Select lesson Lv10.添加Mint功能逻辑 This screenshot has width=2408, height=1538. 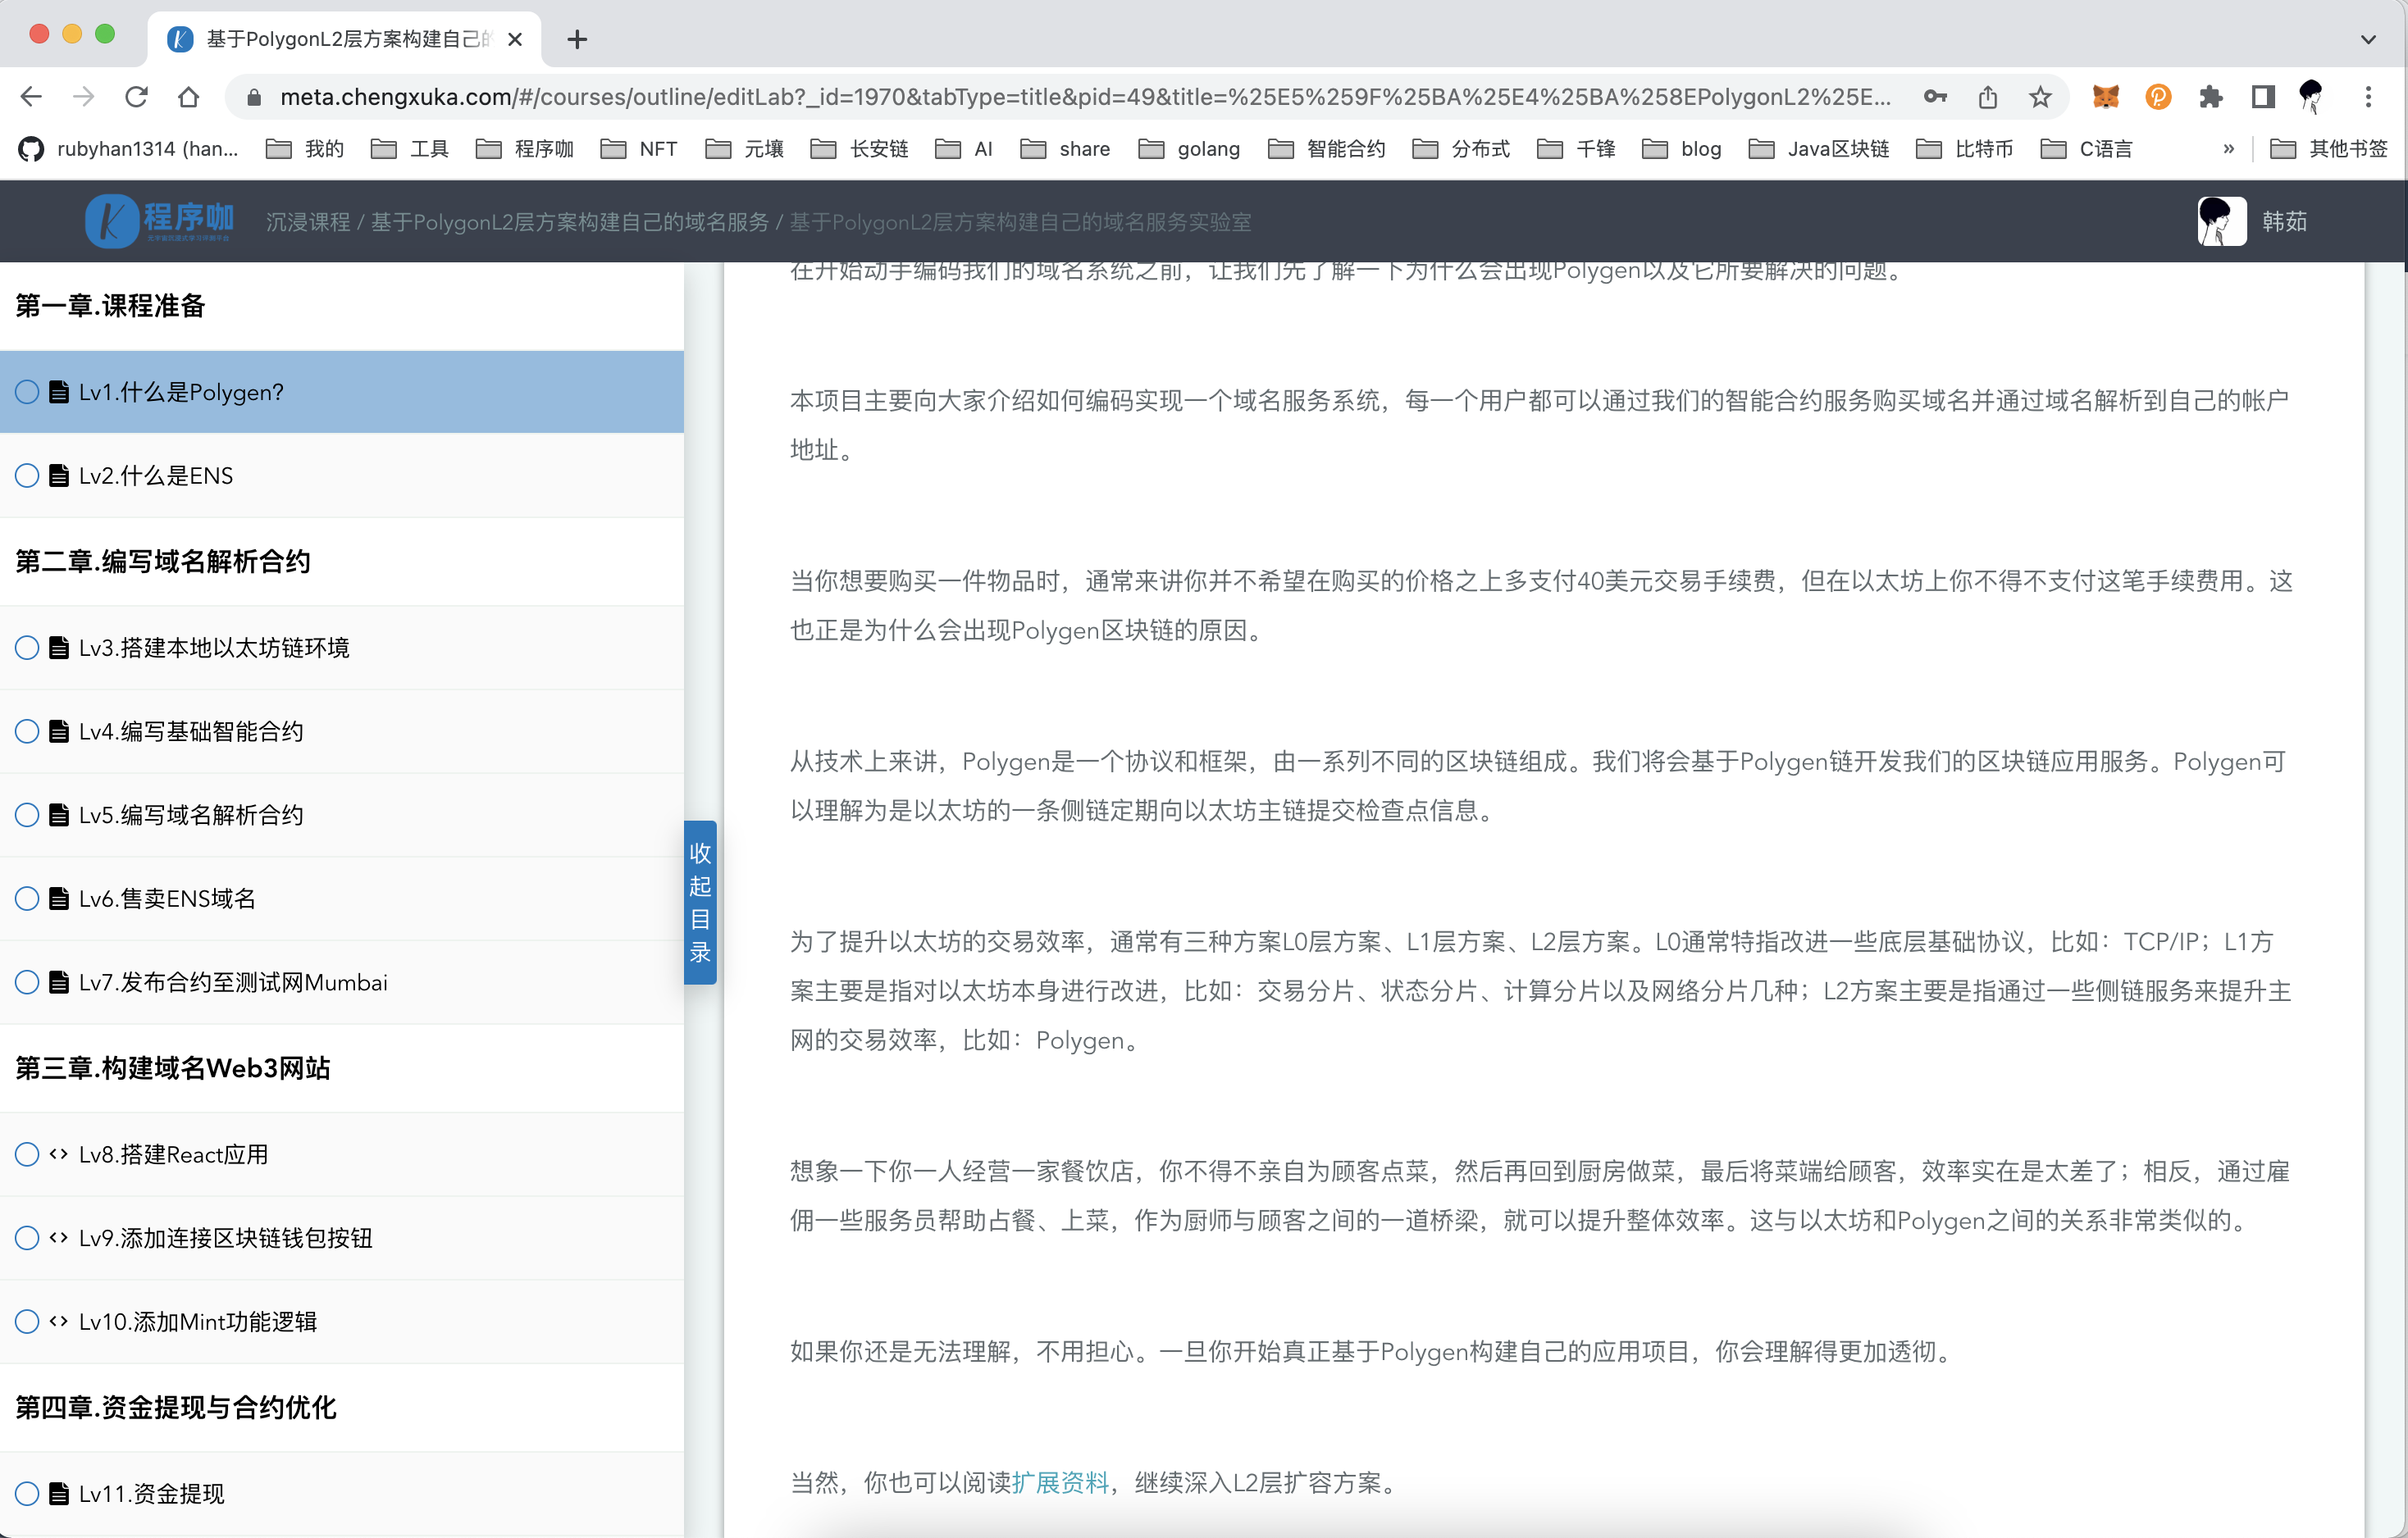(x=342, y=1322)
